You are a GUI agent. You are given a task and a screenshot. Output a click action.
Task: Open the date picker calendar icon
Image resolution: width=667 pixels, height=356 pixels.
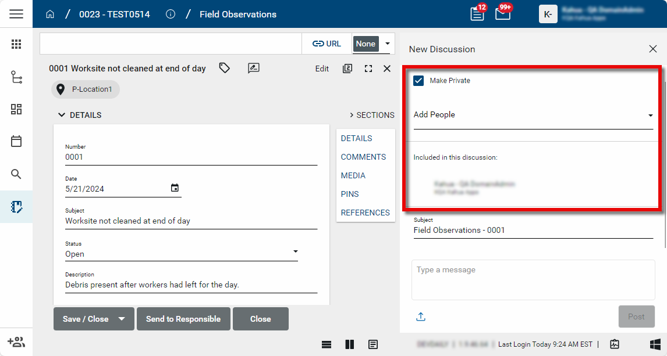(x=175, y=188)
